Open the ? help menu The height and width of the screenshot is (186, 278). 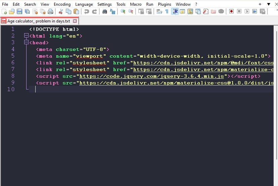196,4
